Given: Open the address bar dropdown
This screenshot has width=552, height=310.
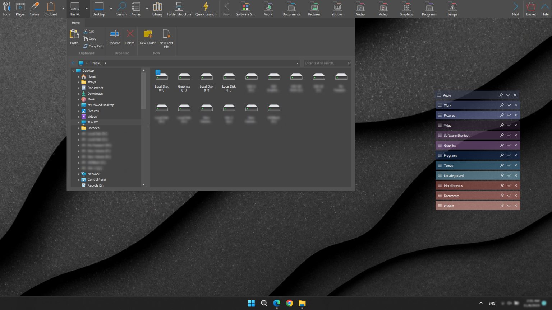Looking at the screenshot, I should click(297, 63).
